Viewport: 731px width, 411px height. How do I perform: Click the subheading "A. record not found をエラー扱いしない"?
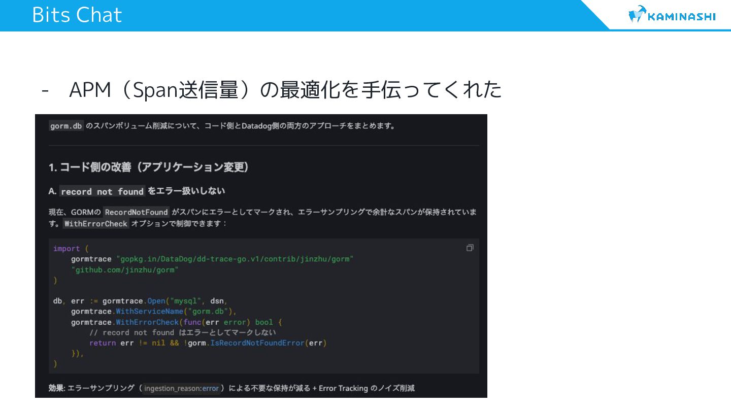(137, 191)
